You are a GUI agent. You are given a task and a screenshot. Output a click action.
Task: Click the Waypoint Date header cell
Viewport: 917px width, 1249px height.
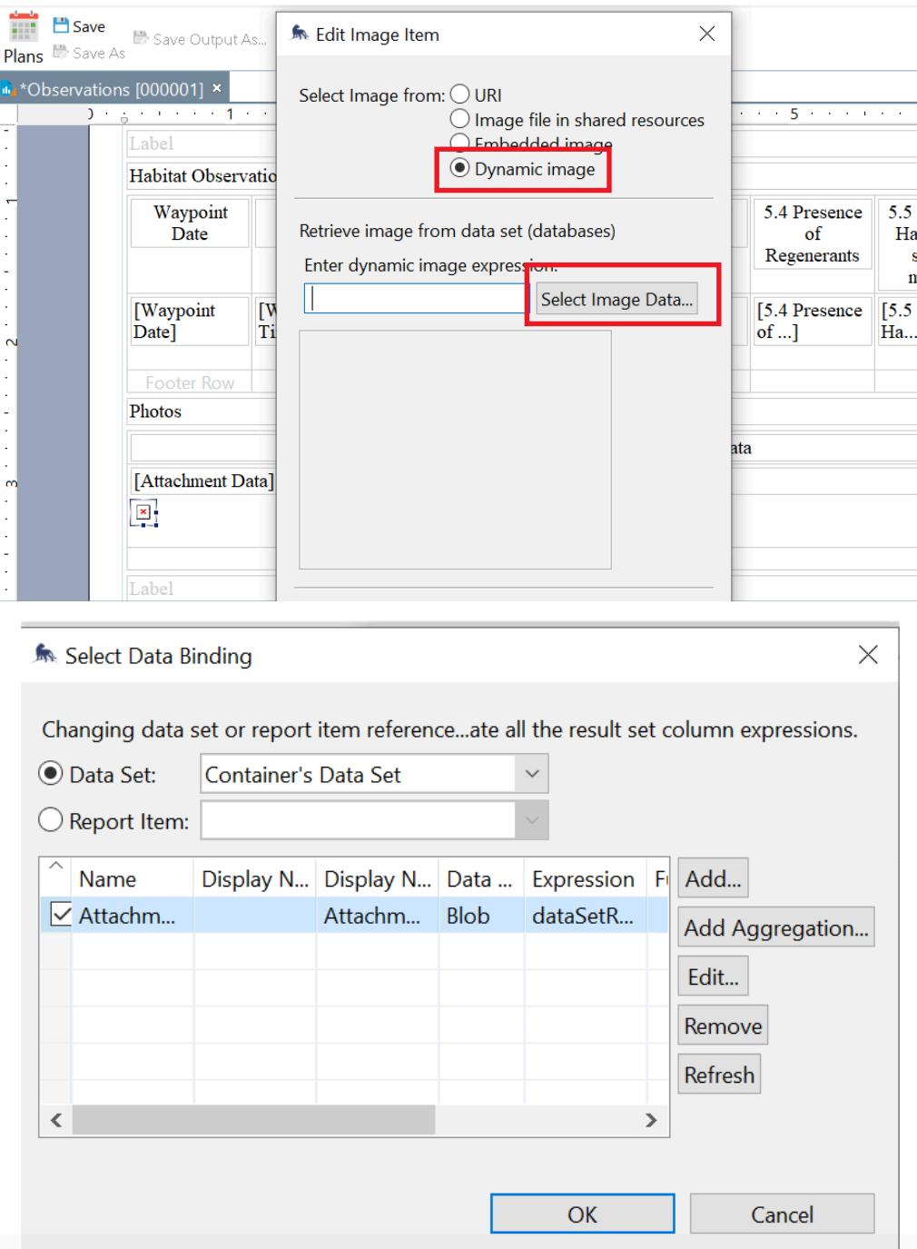tap(190, 223)
